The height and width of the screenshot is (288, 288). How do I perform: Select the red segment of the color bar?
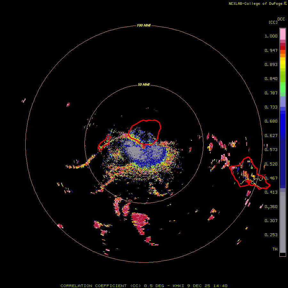pyautogui.click(x=283, y=48)
